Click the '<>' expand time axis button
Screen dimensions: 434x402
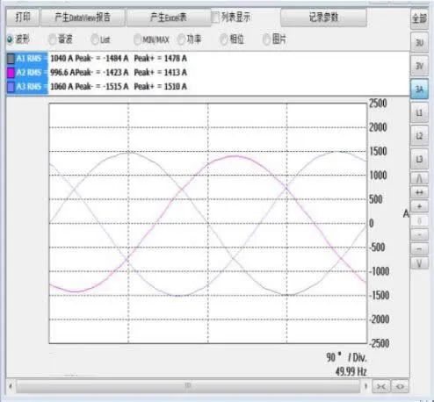coord(400,386)
